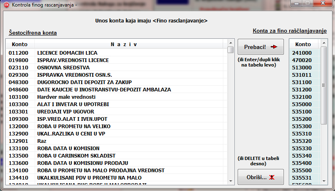Click the left table scrollbar thumb
Screen dimensions: 335x191
[231, 50]
